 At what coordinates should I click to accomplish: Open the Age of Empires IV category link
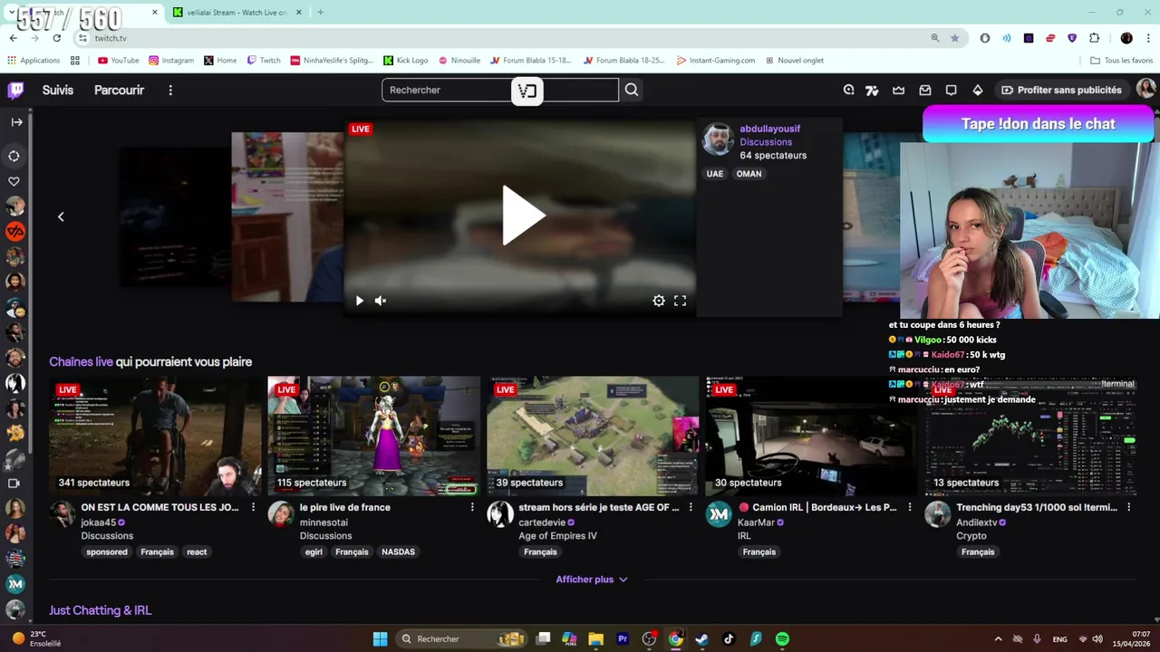559,536
